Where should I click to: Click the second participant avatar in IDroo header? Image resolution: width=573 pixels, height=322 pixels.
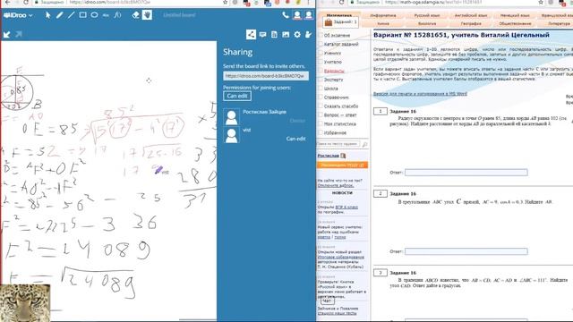pyautogui.click(x=309, y=15)
